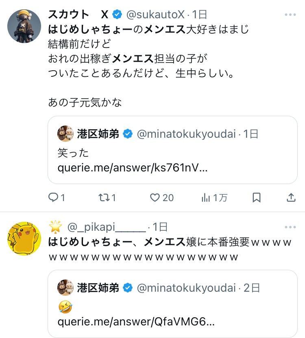The width and height of the screenshot is (305, 338).
Task: Open querie.me/answer/ks761nV link
Action: tap(133, 168)
